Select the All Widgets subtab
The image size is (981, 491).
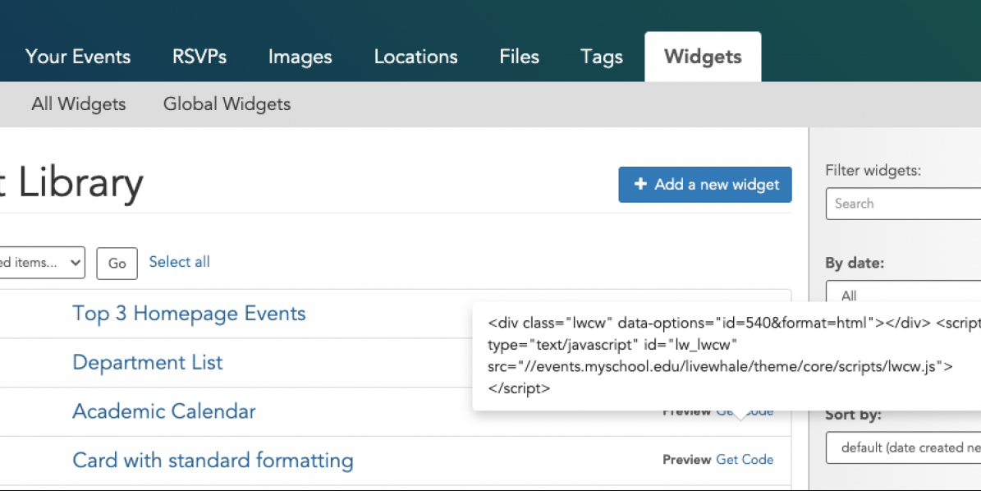(78, 104)
